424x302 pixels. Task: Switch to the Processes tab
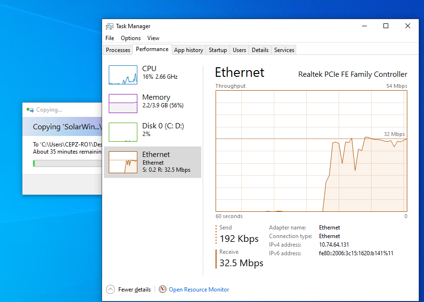click(118, 50)
